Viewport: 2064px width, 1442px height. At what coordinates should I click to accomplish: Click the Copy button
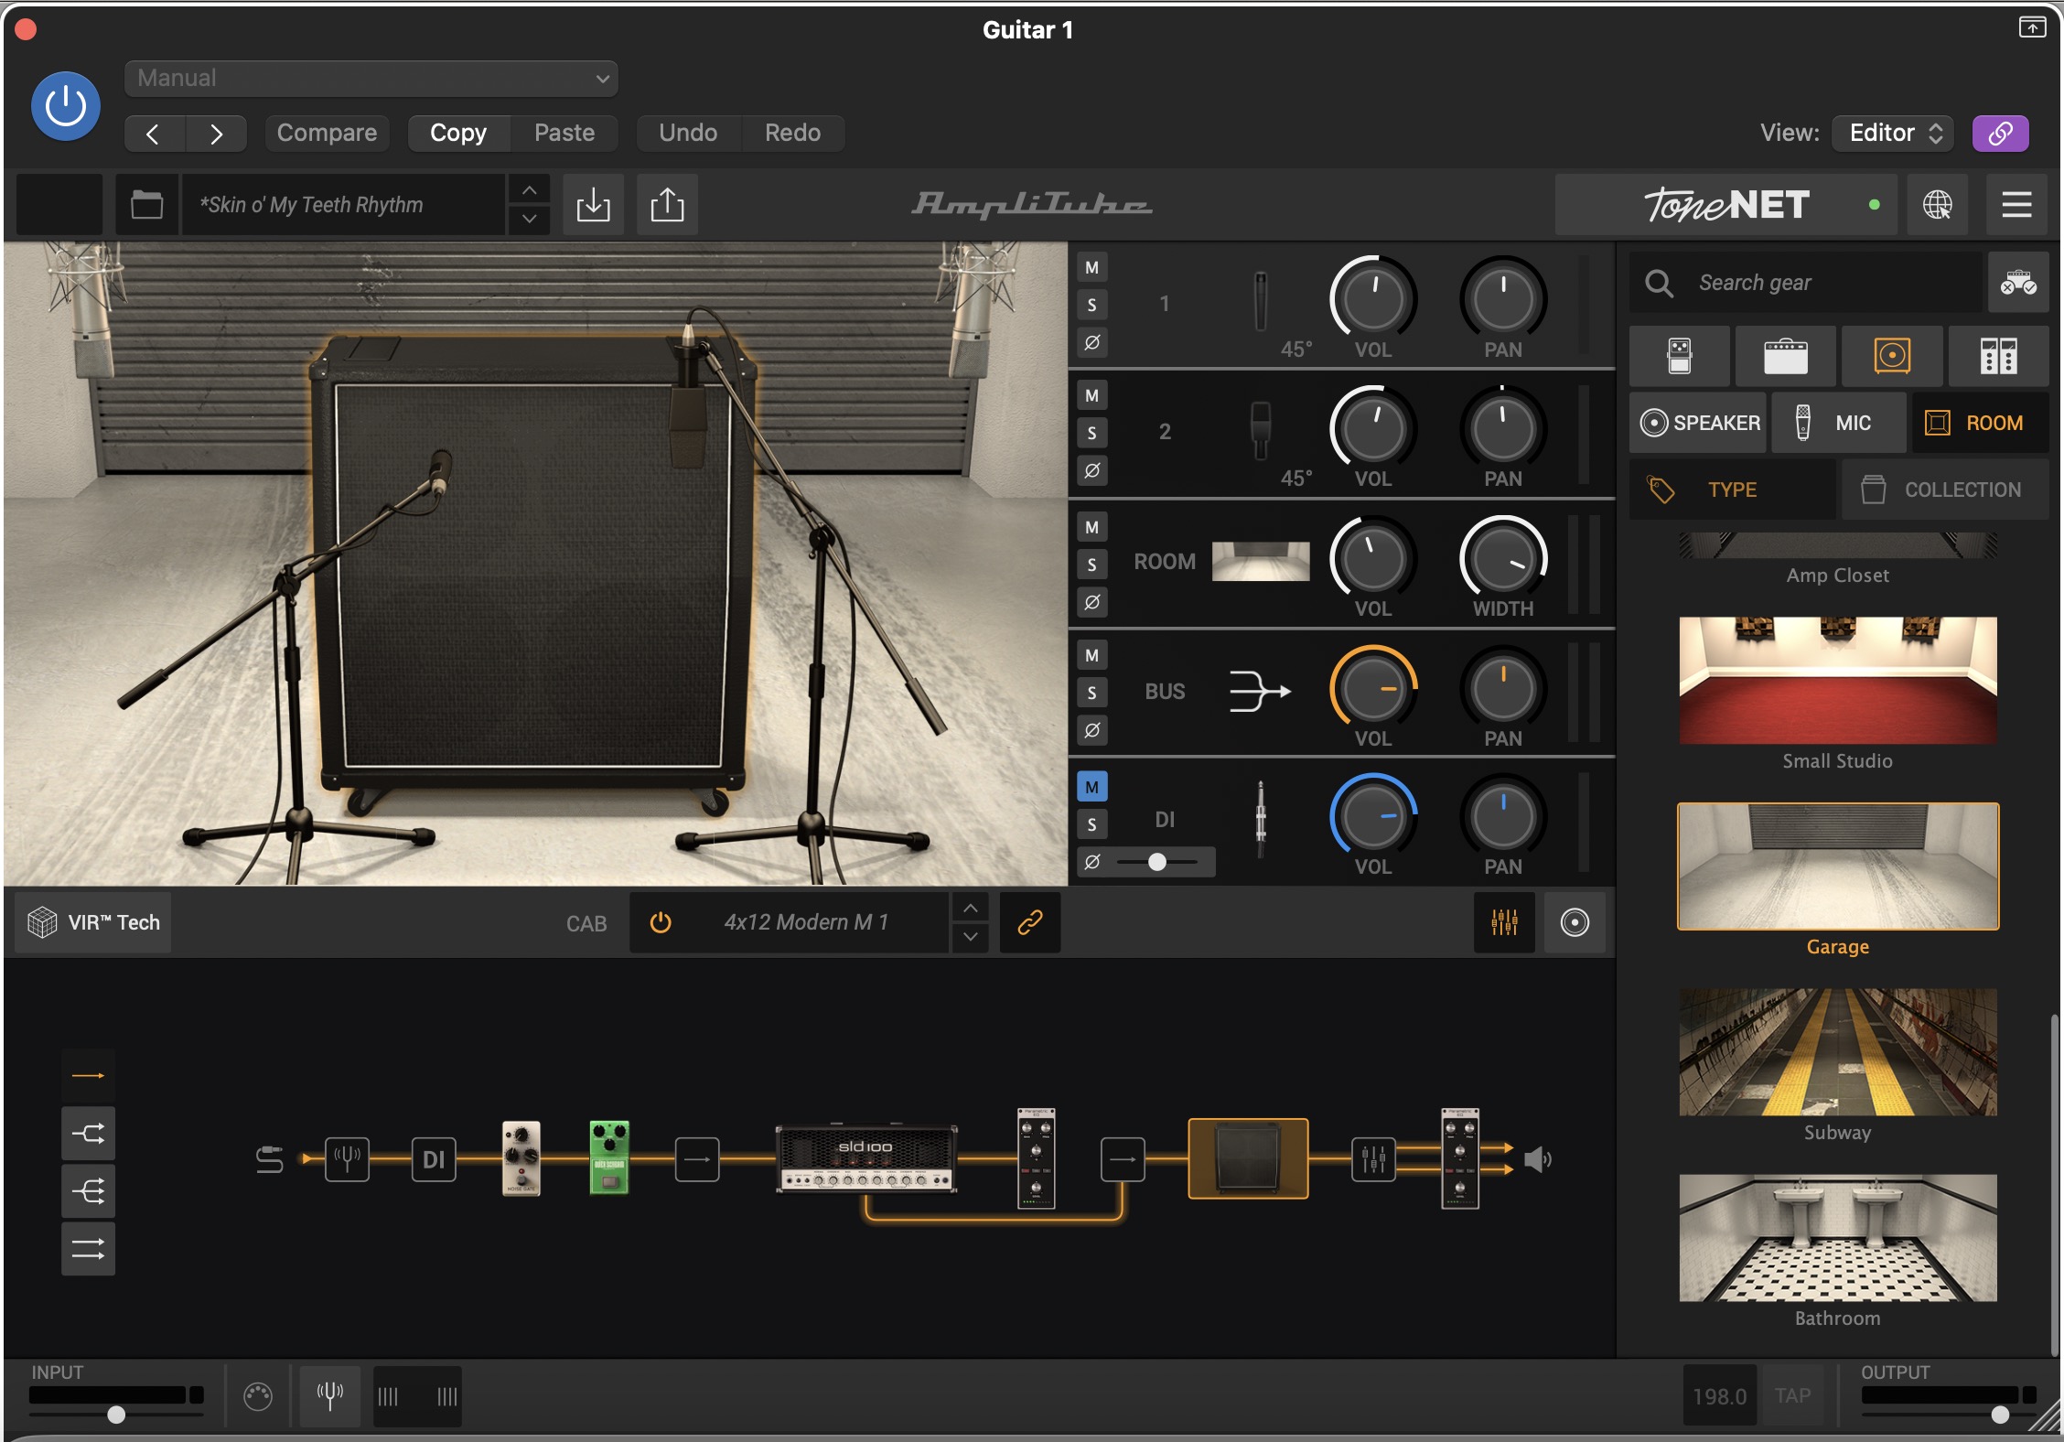click(458, 134)
